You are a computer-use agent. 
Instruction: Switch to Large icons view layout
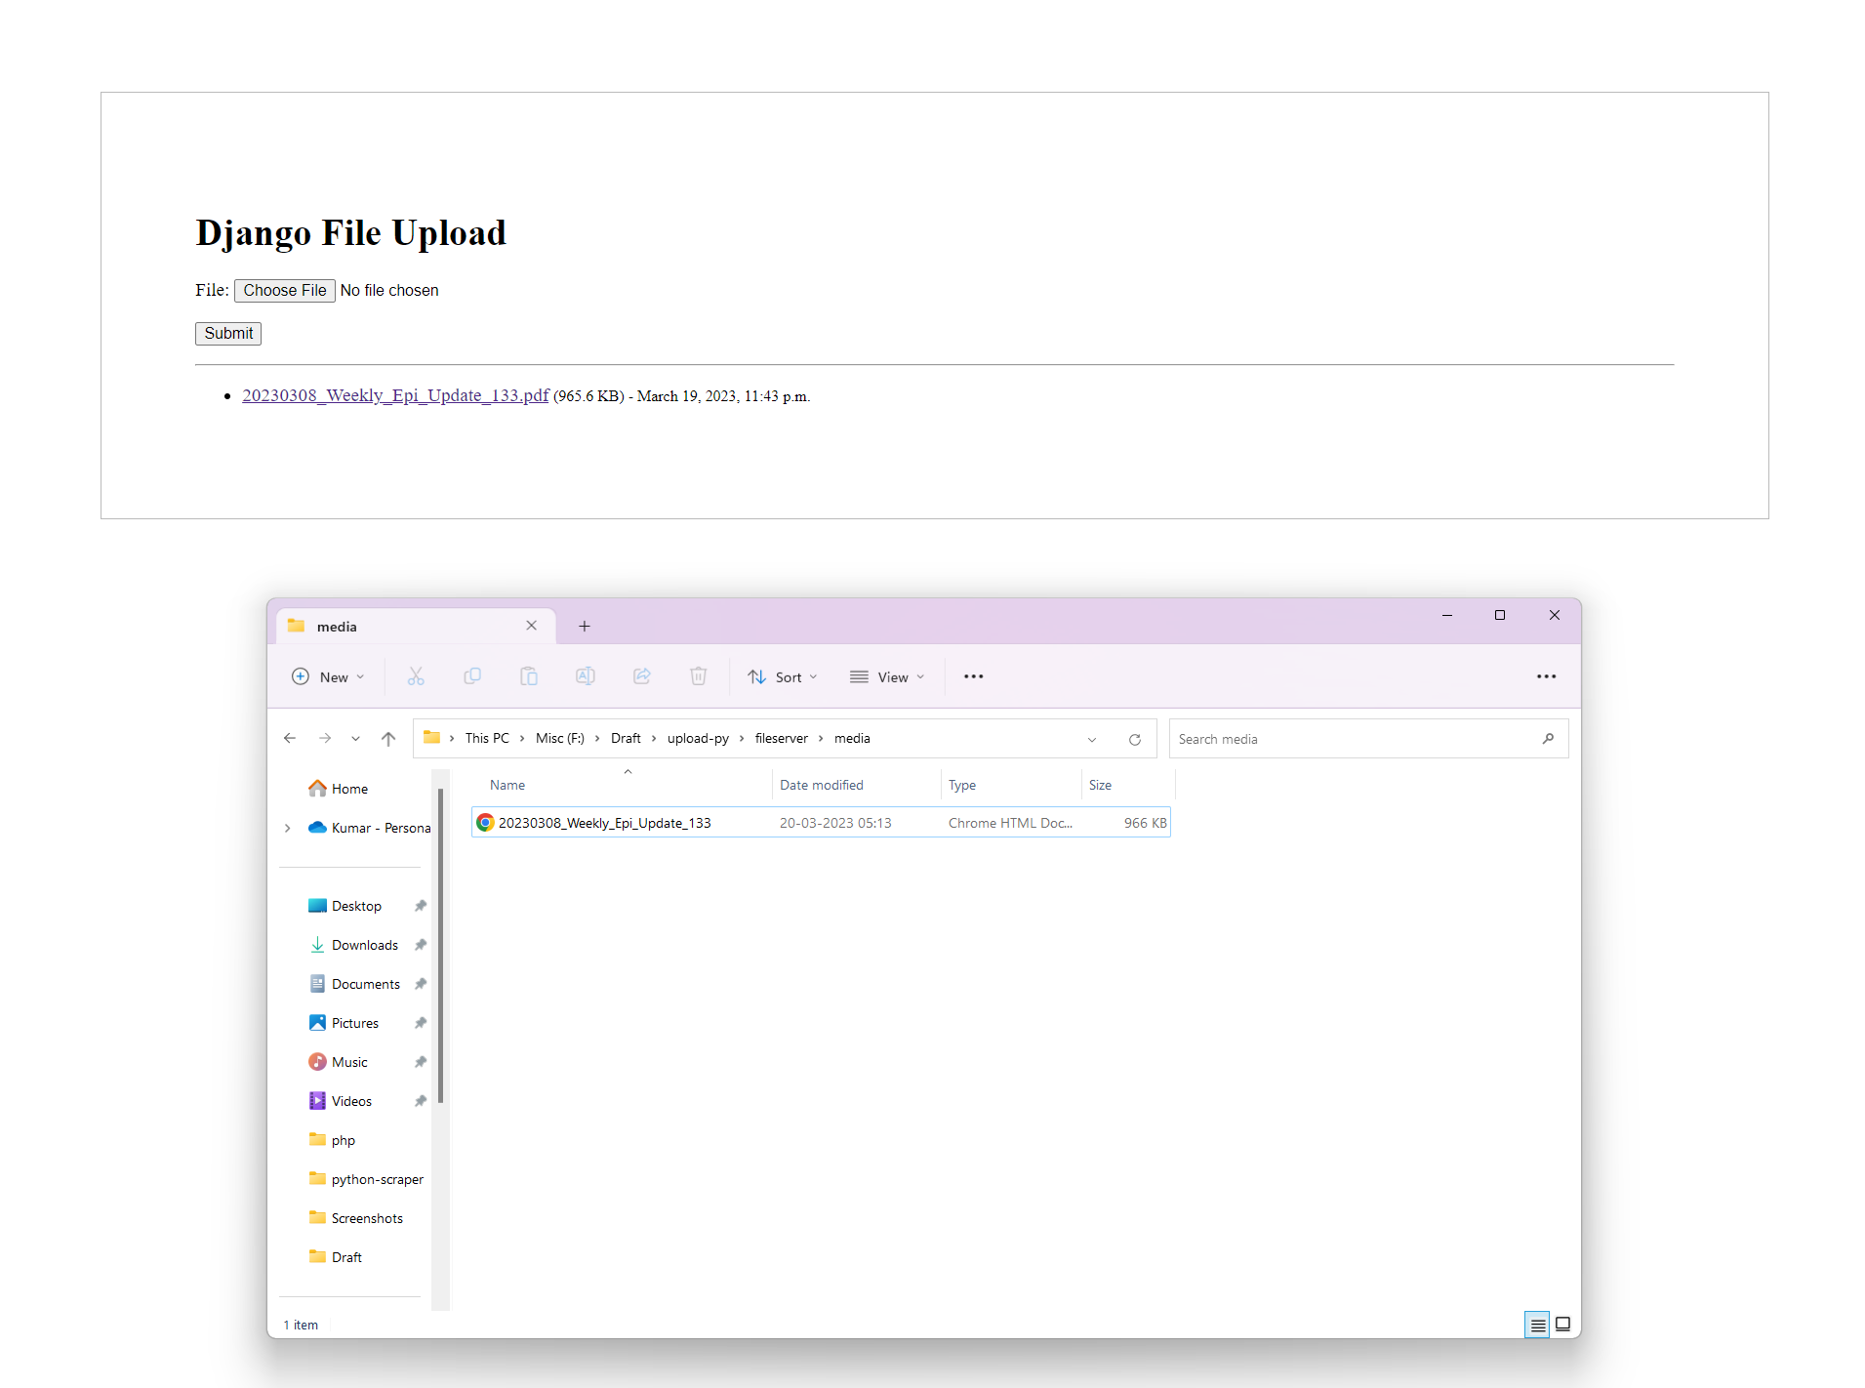[x=1562, y=1325]
